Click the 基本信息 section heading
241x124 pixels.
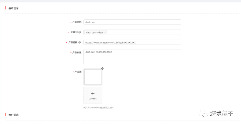click(13, 8)
